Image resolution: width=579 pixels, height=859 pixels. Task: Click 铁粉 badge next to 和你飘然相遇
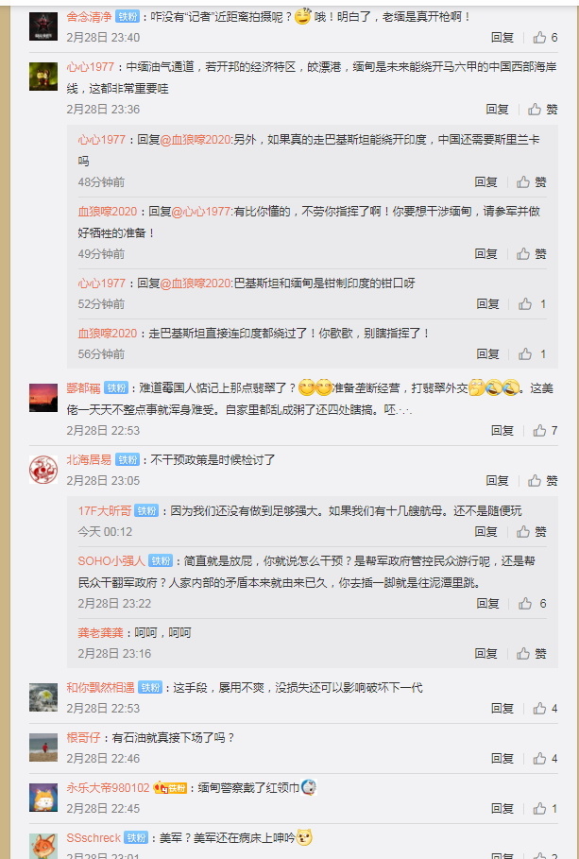150,688
